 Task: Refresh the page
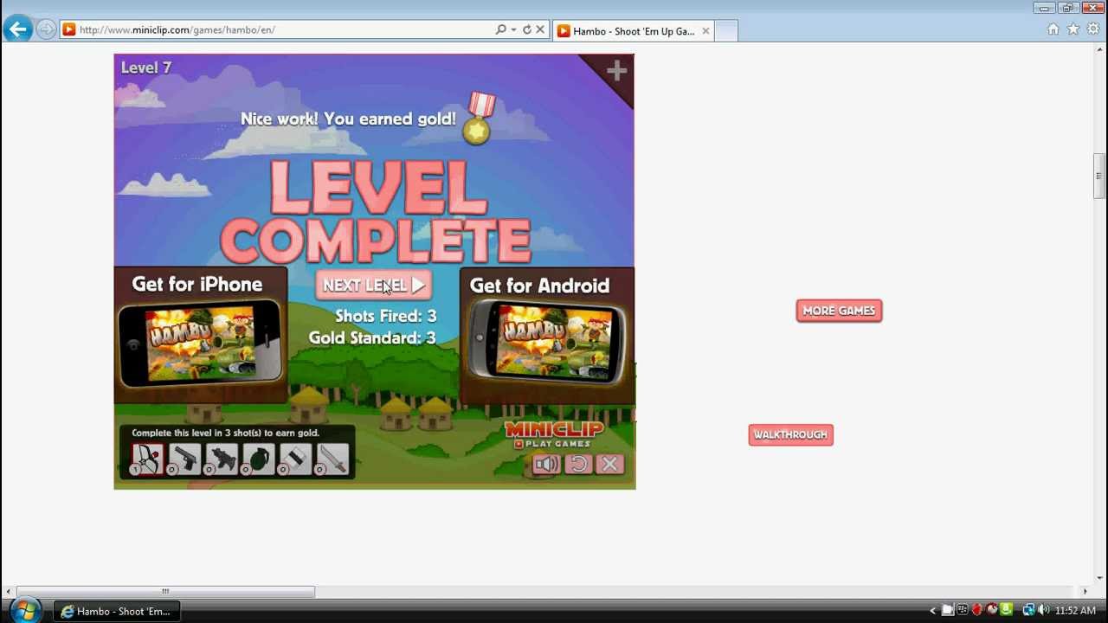click(526, 29)
